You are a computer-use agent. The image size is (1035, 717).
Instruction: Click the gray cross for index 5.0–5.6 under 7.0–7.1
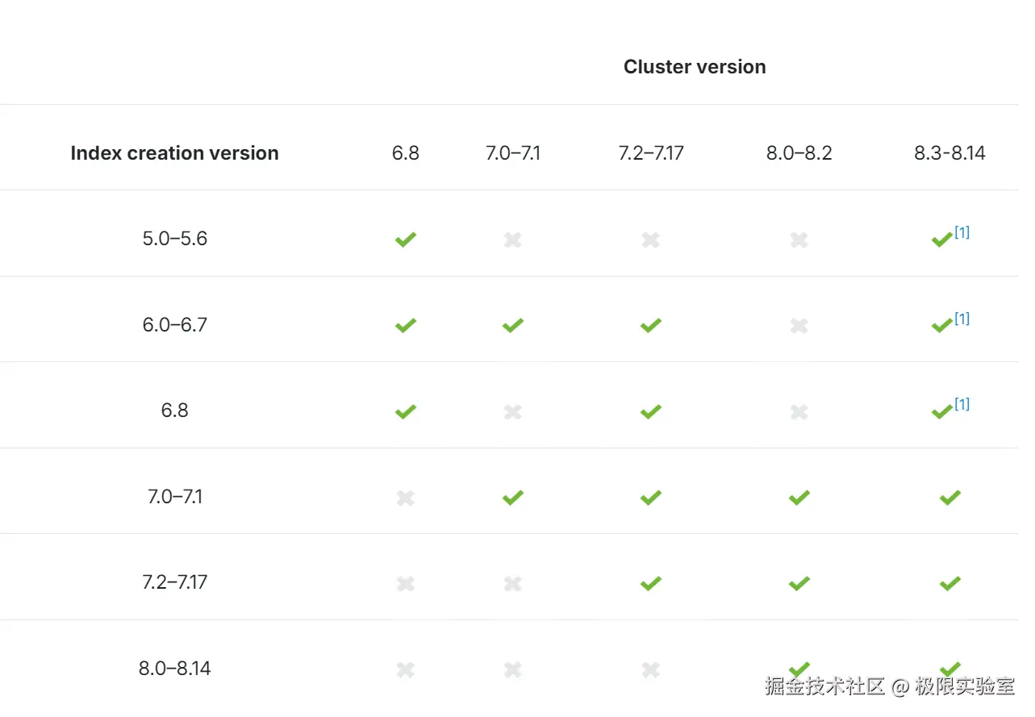pyautogui.click(x=512, y=240)
